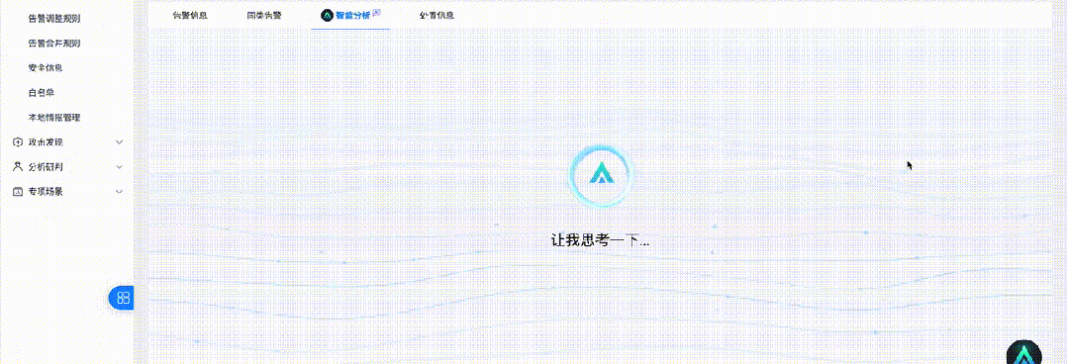Click the 攻击发现 shield icon
1067x364 pixels.
[18, 142]
